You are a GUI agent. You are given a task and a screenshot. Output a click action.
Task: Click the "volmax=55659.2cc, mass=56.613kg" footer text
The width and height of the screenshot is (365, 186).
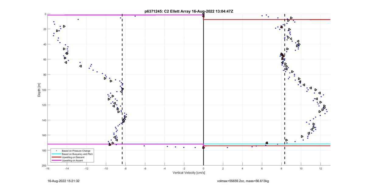point(243,181)
